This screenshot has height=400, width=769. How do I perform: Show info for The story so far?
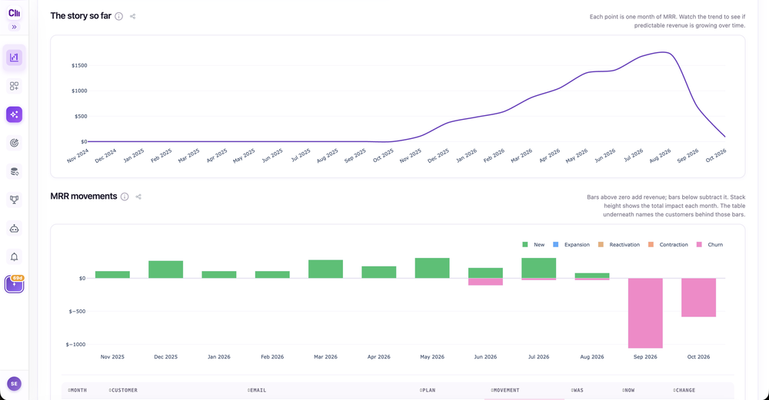pyautogui.click(x=118, y=16)
